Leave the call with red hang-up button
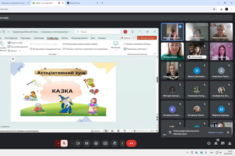This screenshot has width=235, height=156. 131,143
